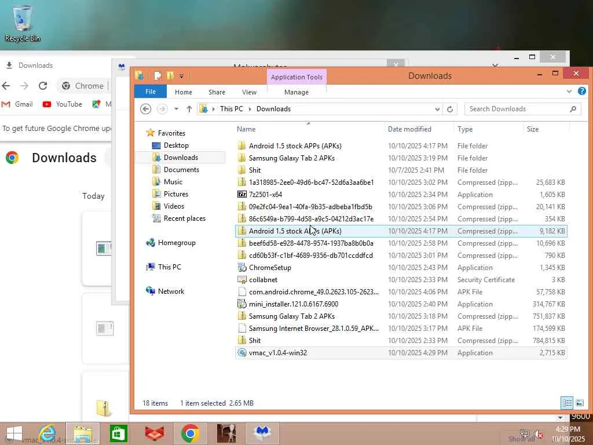Select the 7z2501-x64 application icon
The image size is (593, 445).
tap(242, 194)
